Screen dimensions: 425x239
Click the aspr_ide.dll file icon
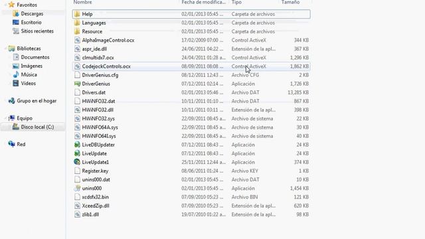(77, 48)
